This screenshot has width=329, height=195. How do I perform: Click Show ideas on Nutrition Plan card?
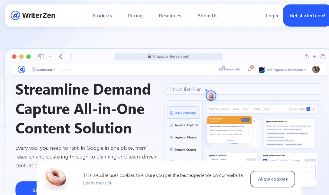(229, 140)
